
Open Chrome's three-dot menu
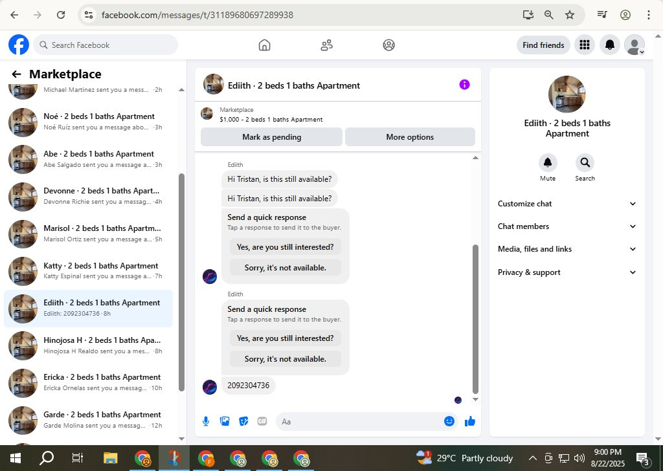click(648, 15)
